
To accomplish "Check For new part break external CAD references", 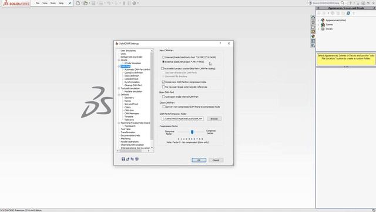I will [163, 87].
